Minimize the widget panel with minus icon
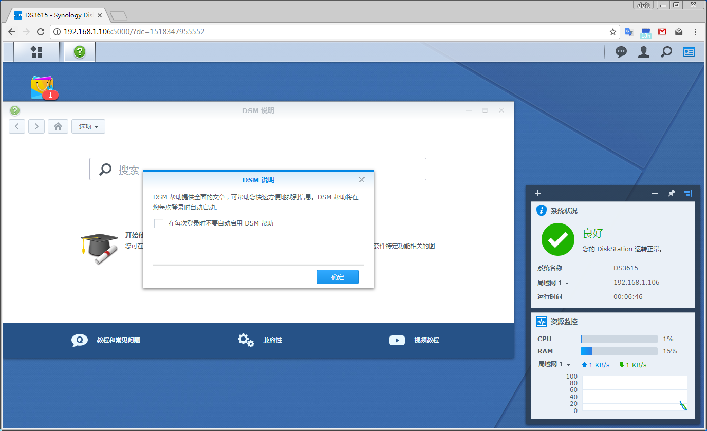707x431 pixels. click(x=655, y=193)
